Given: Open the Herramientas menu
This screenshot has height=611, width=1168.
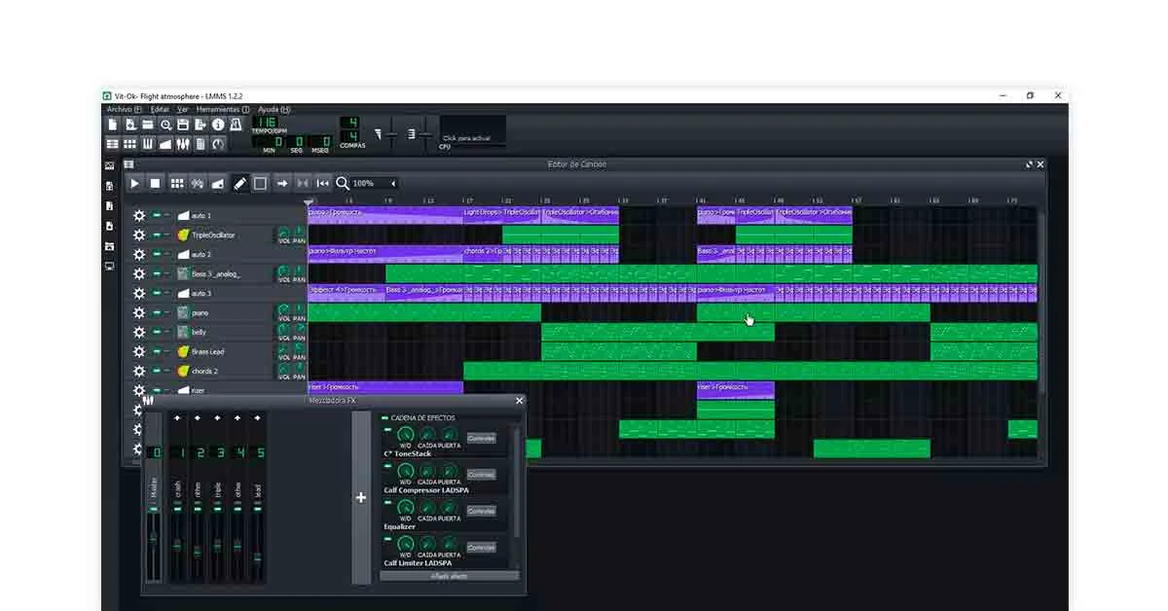Looking at the screenshot, I should pos(223,109).
